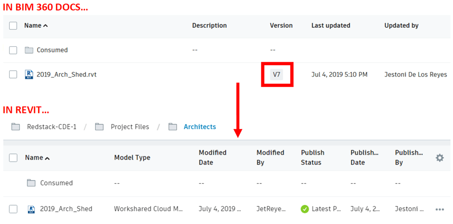Open 2019_Arch_Shed model name in Revit
Viewport: 453px width, 224px height.
(x=66, y=209)
